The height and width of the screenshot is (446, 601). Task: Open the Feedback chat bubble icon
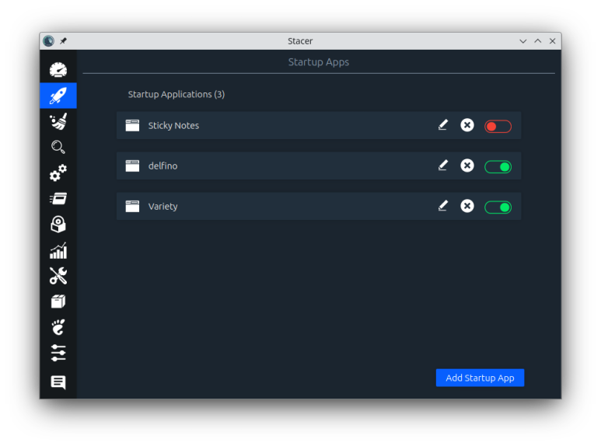[x=58, y=382]
